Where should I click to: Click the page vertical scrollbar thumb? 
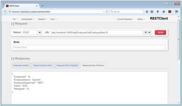179,39
